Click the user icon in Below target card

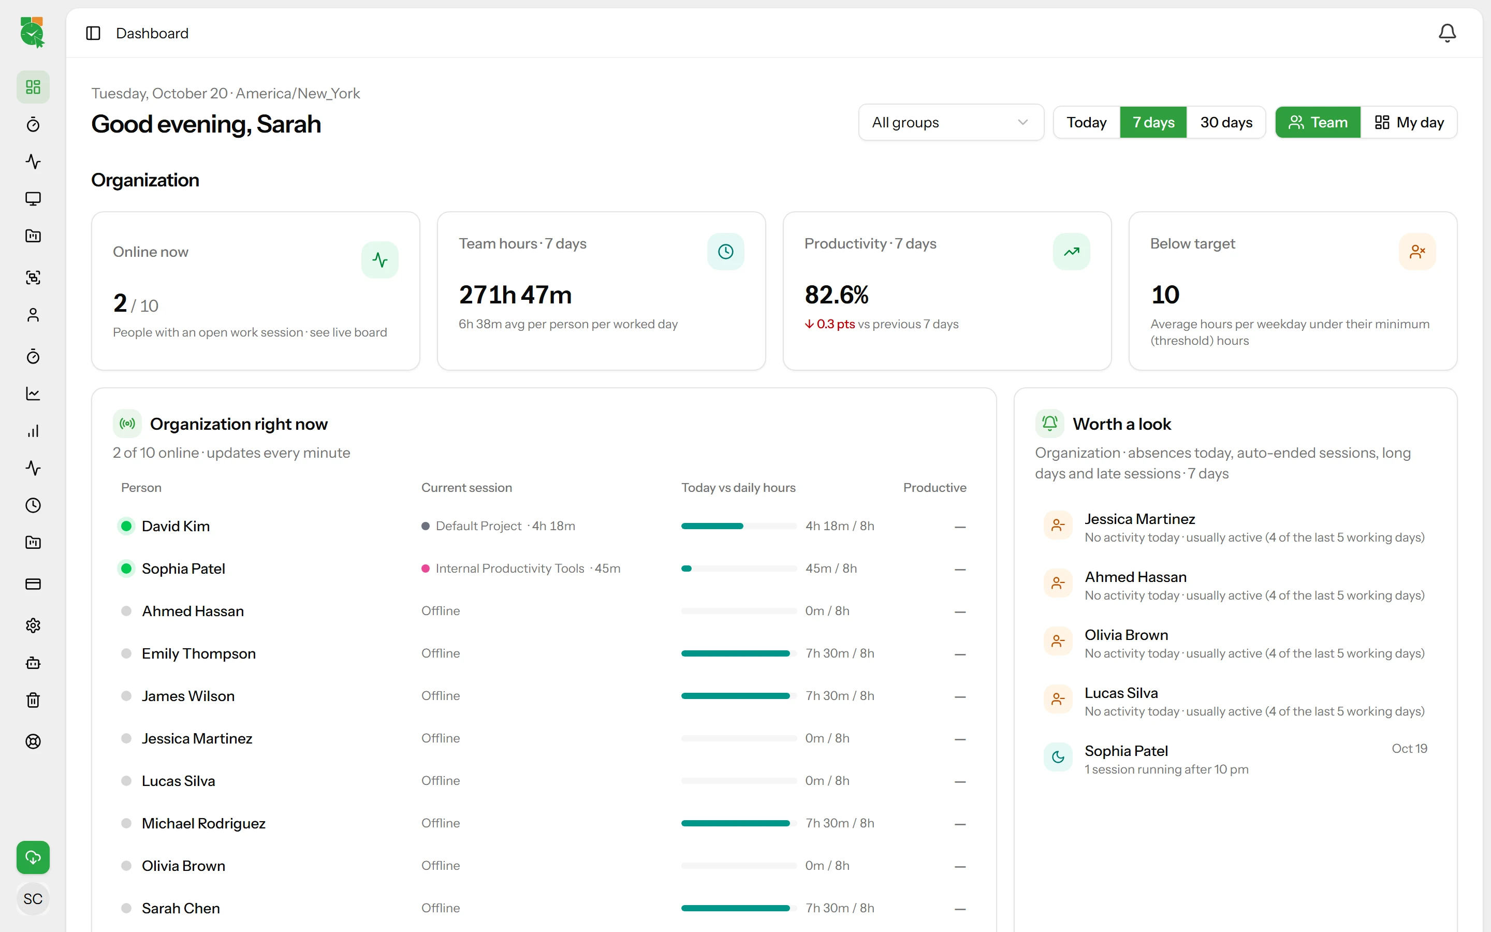click(1417, 252)
